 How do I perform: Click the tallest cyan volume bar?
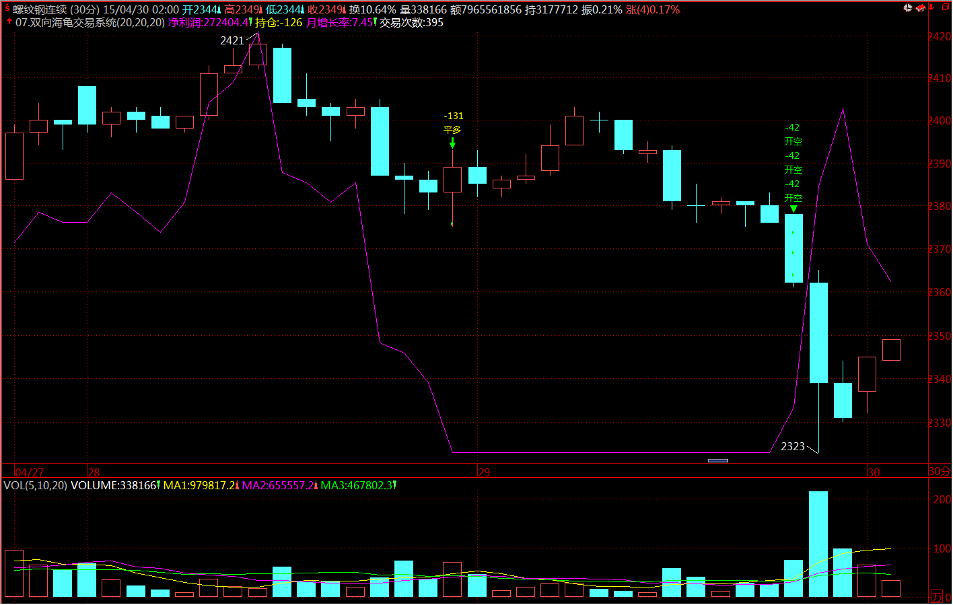pos(818,544)
